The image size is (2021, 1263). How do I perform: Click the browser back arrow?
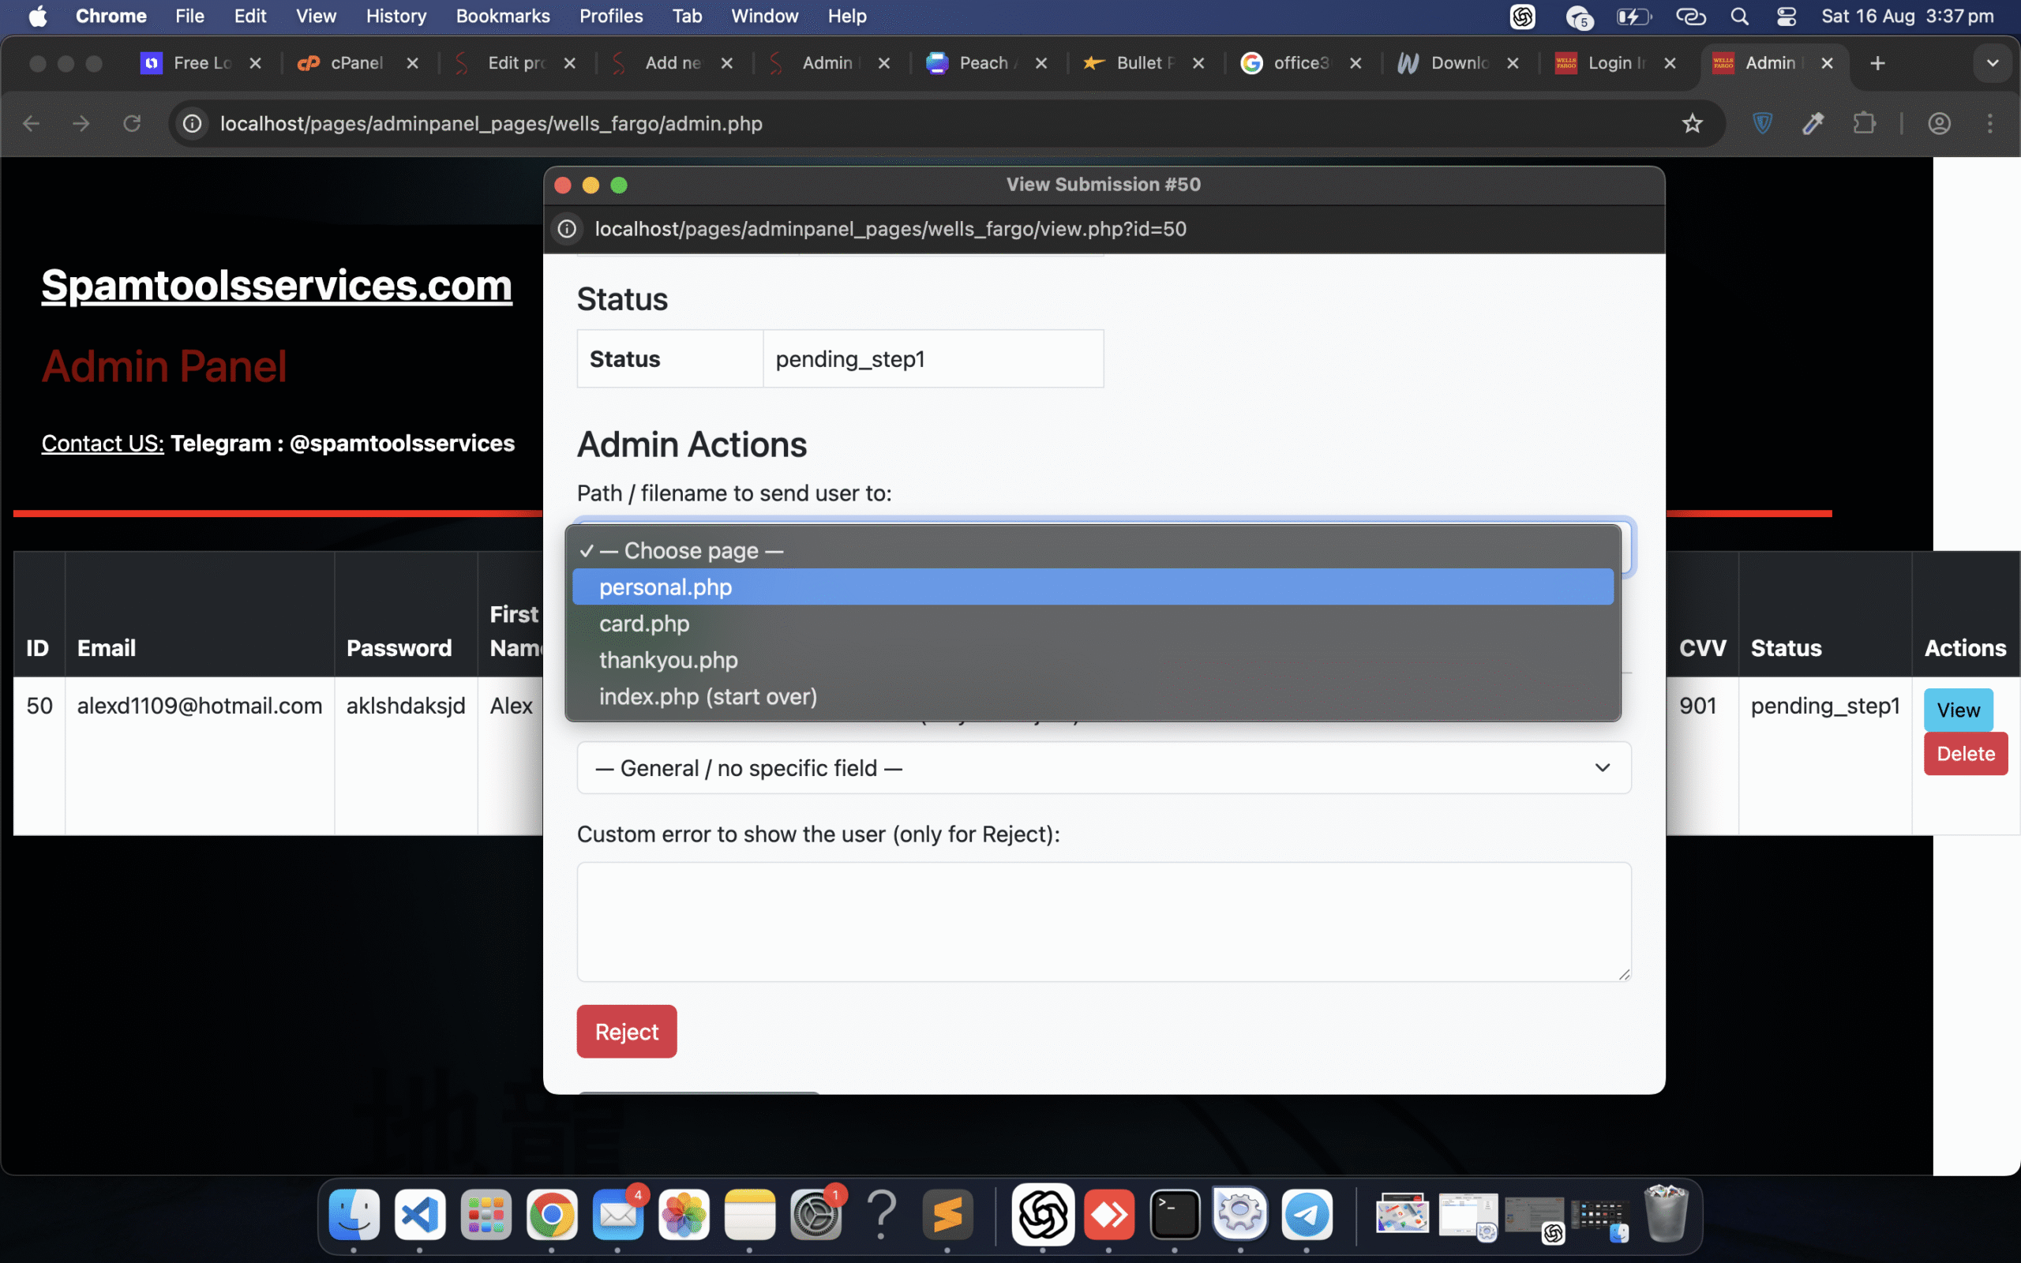(x=32, y=124)
